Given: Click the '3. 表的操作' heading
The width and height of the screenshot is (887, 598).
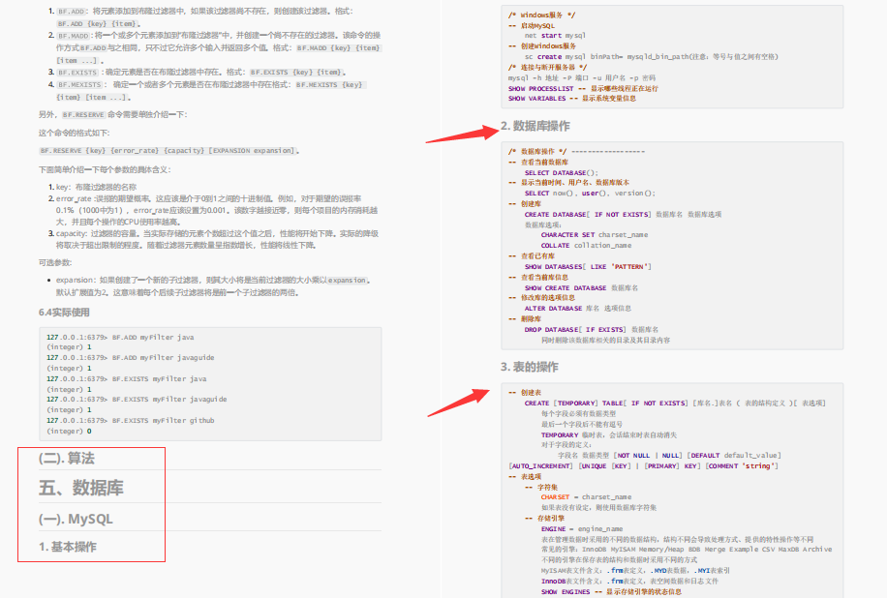Looking at the screenshot, I should (529, 367).
